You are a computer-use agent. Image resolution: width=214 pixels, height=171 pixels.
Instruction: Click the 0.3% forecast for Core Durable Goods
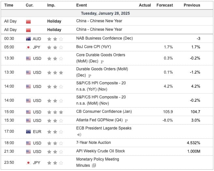(168, 58)
